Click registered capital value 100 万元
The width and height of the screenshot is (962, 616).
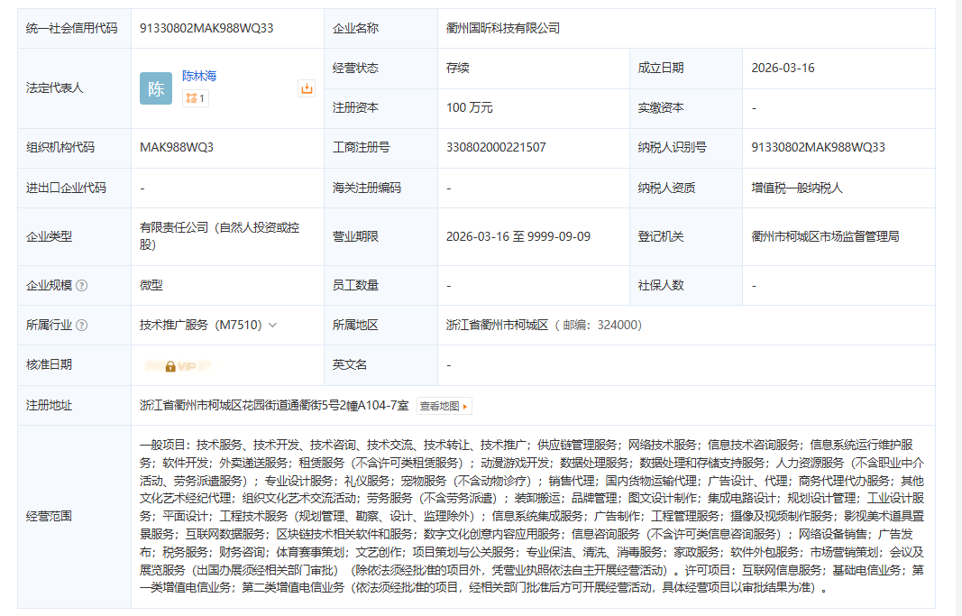coord(470,108)
